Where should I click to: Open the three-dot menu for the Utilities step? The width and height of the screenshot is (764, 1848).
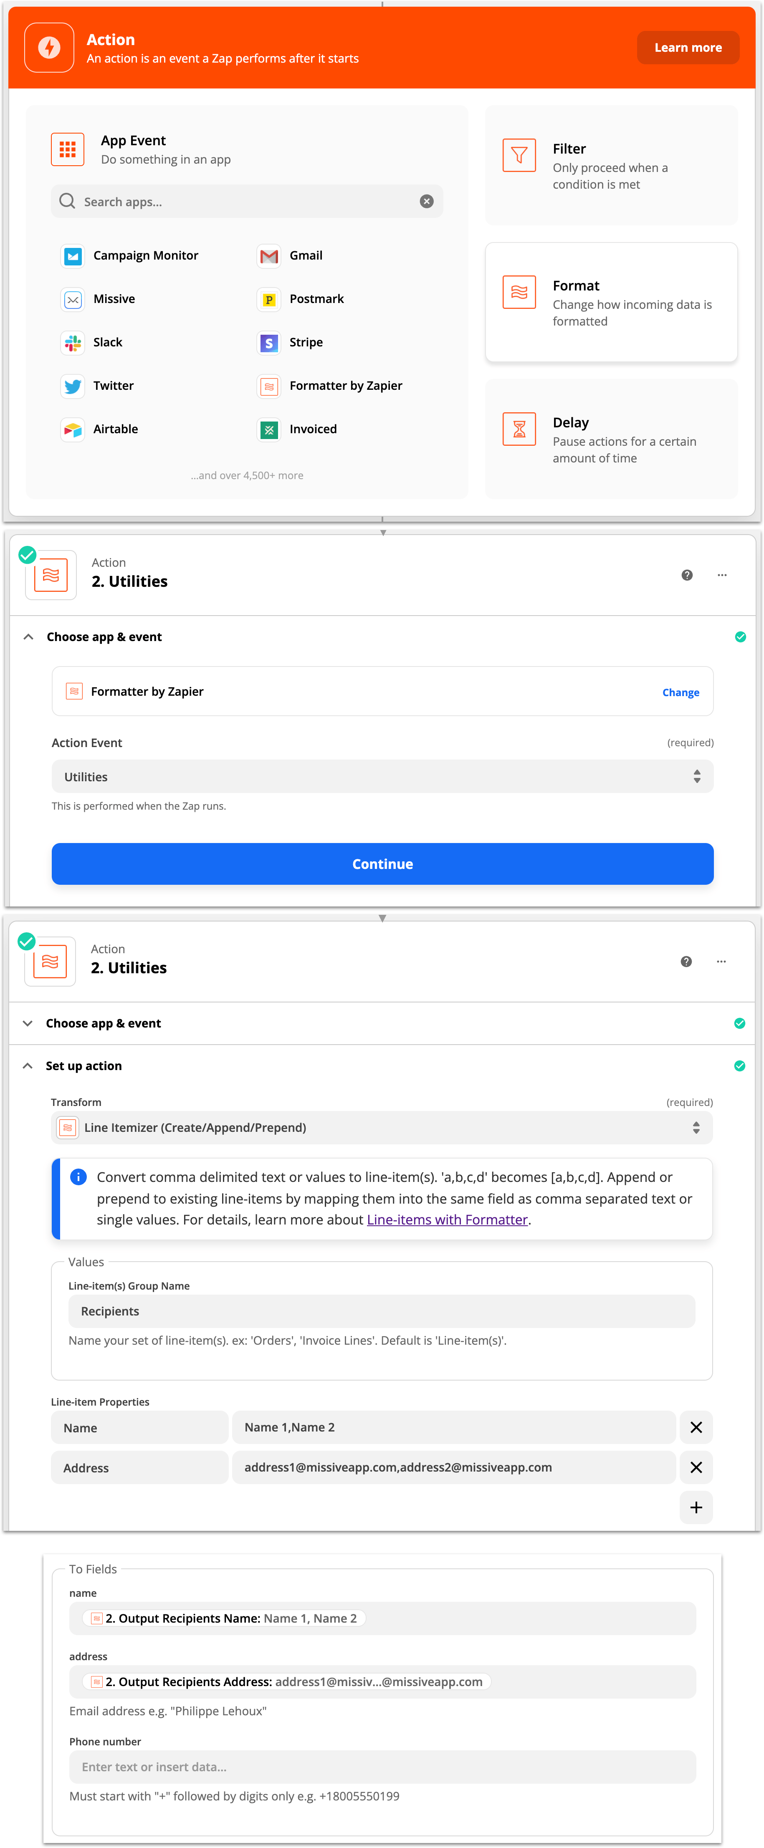pos(722,575)
